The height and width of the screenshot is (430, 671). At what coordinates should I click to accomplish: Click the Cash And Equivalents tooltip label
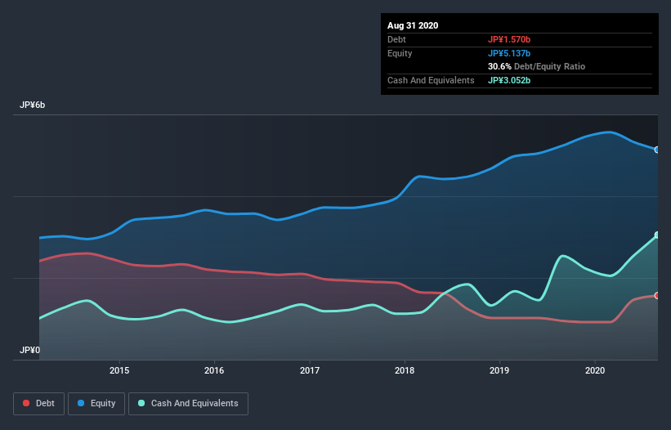pos(431,80)
